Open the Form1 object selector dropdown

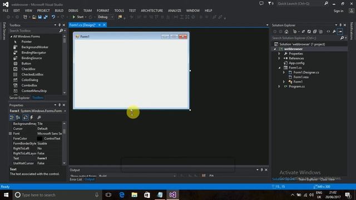[65, 111]
